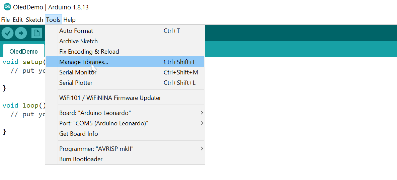Switch to the OledDemo tab

(23, 52)
